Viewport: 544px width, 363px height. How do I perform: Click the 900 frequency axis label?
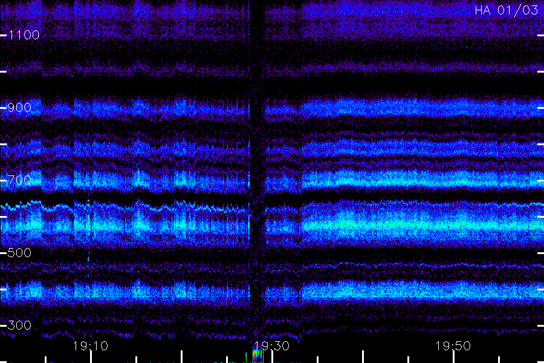(19, 108)
